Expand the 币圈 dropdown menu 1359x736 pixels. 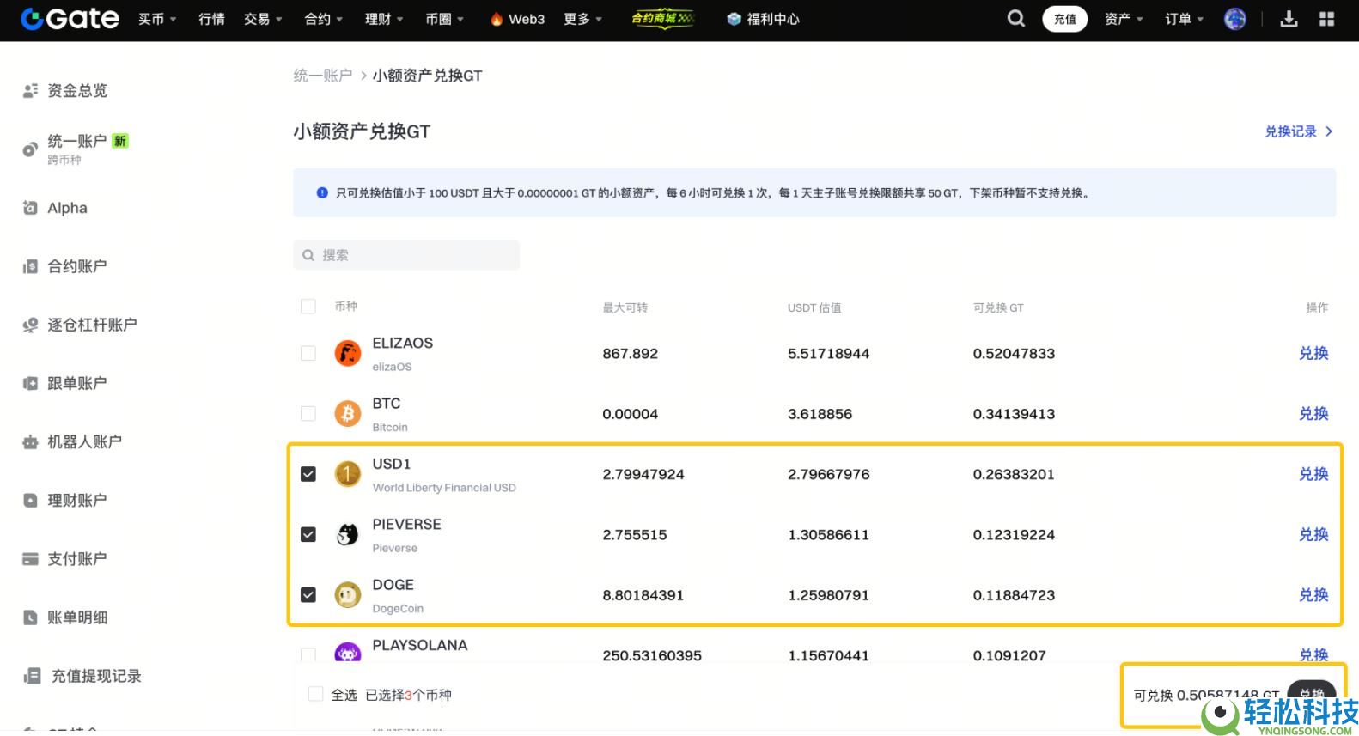(444, 19)
